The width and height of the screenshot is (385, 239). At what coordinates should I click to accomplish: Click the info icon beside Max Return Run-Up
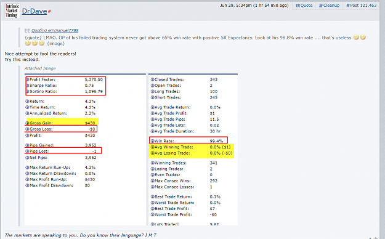27,168
